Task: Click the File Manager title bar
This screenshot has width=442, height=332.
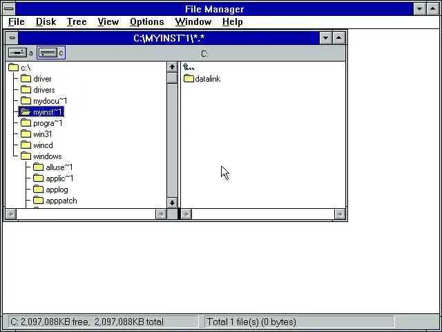Action: [214, 9]
